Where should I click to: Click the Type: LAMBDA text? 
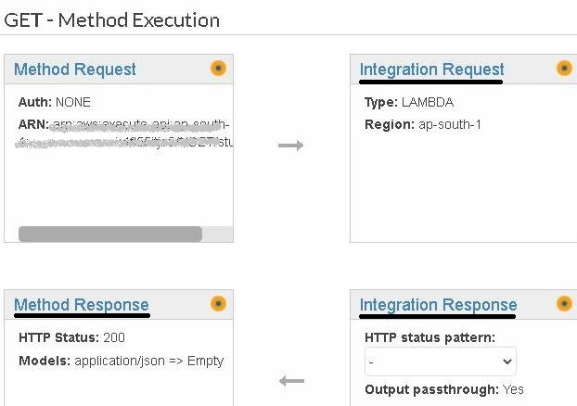click(409, 102)
